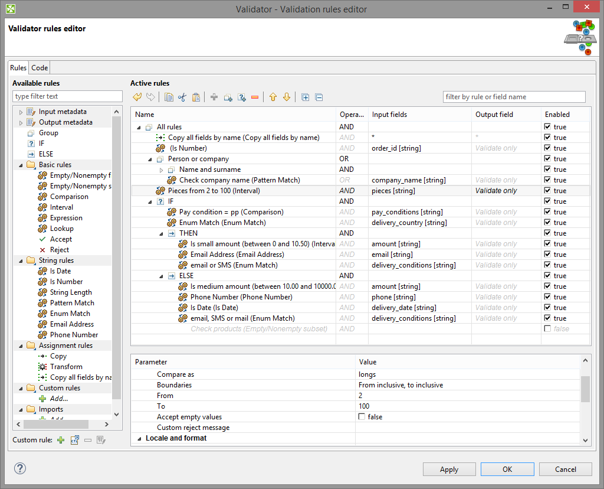Click the Undo arrow in Active rules toolbar
604x489 pixels.
[137, 97]
